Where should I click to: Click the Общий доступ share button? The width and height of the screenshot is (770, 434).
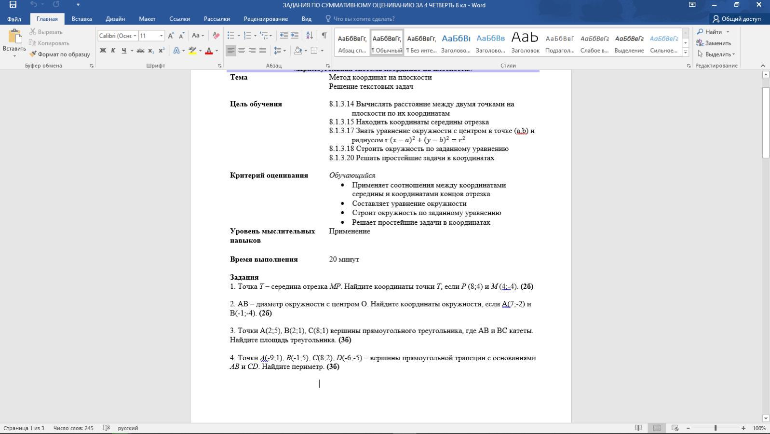point(736,19)
